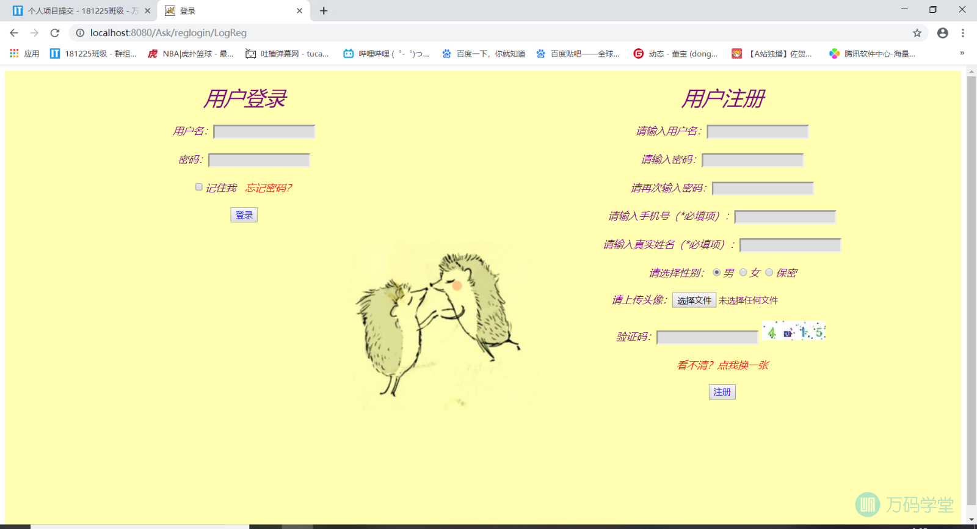Minimize the browser window
This screenshot has height=529, width=977.
click(x=904, y=10)
